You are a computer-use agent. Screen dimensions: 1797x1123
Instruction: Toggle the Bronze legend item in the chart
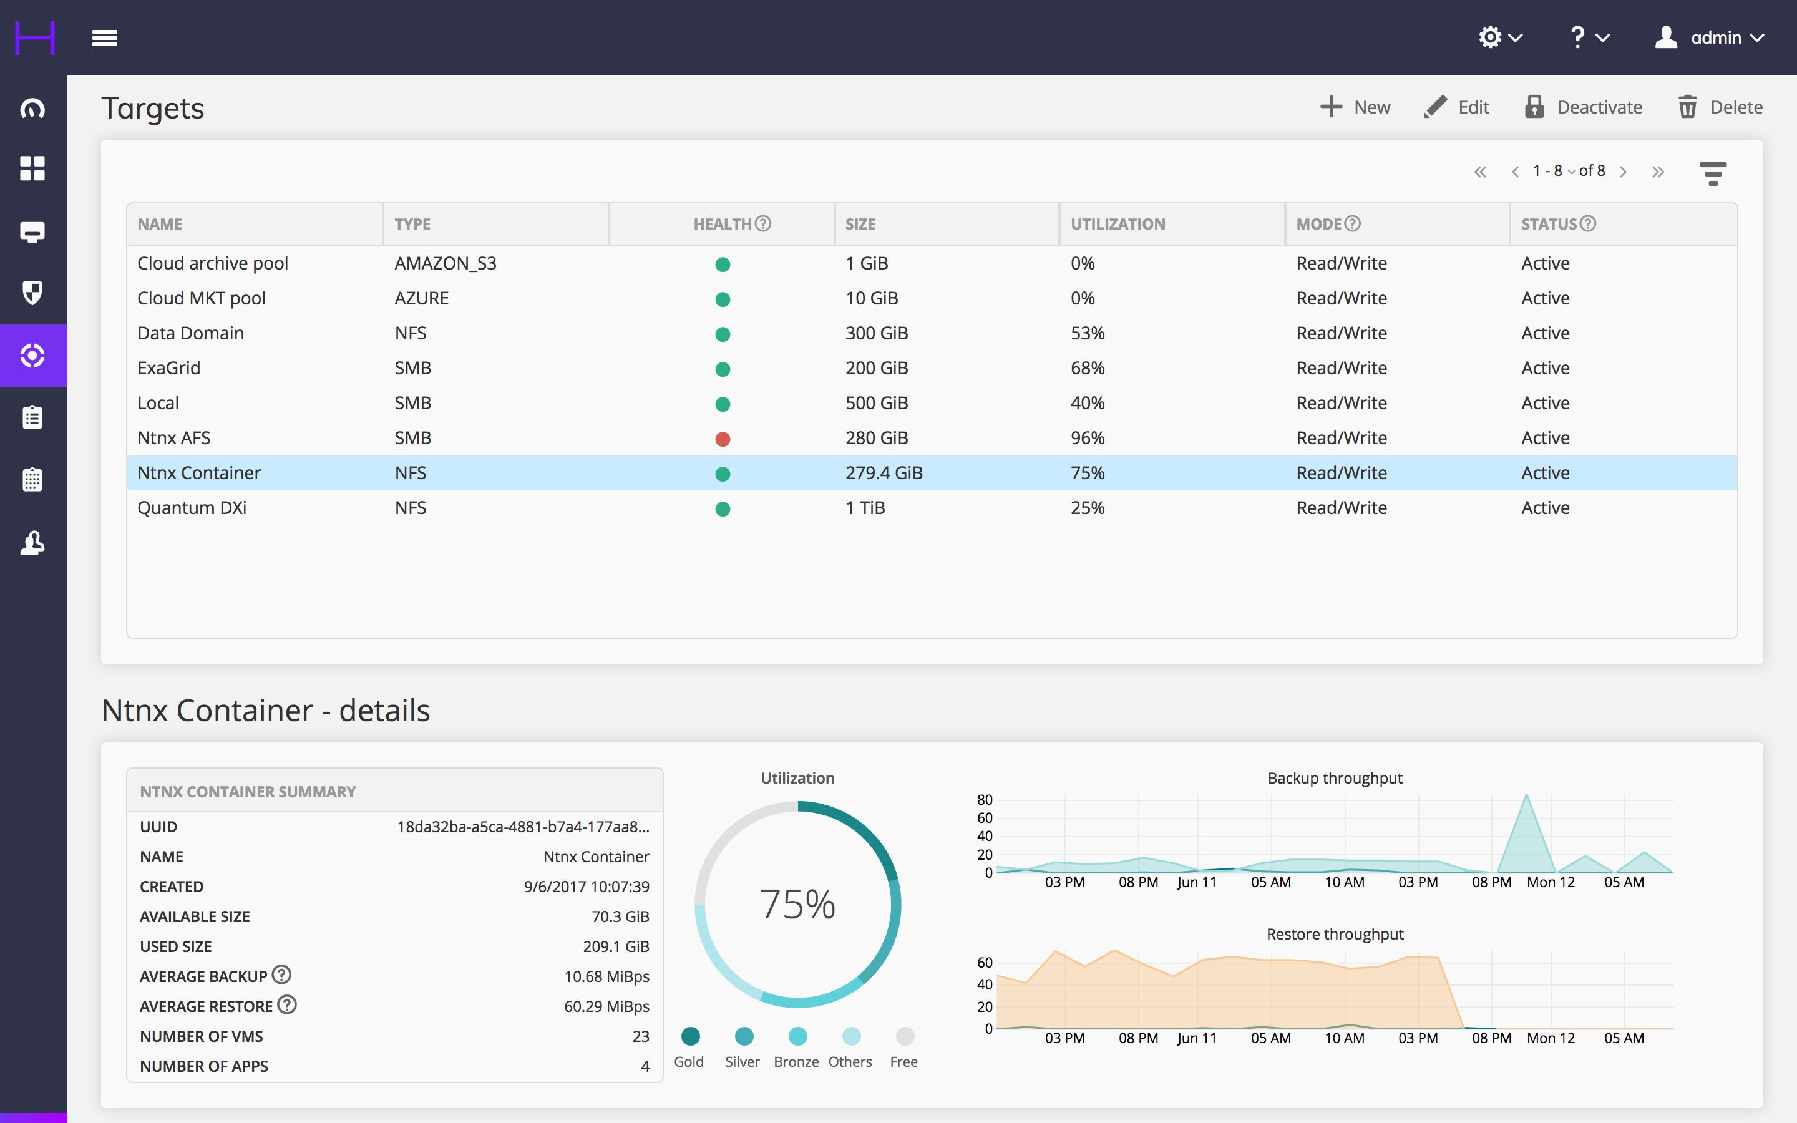[x=797, y=1036]
